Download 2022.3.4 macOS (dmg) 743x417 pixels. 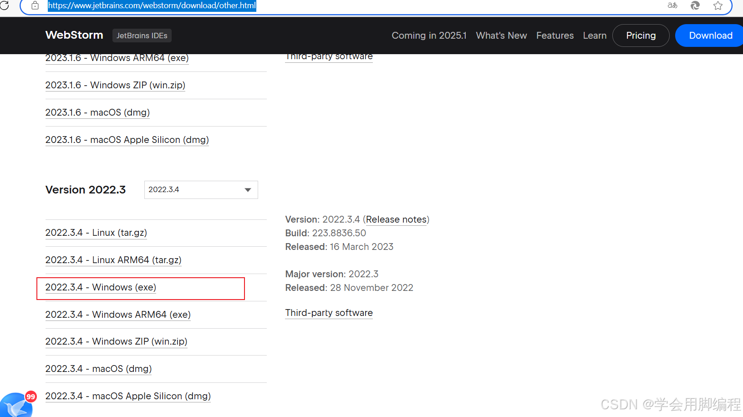(x=98, y=369)
